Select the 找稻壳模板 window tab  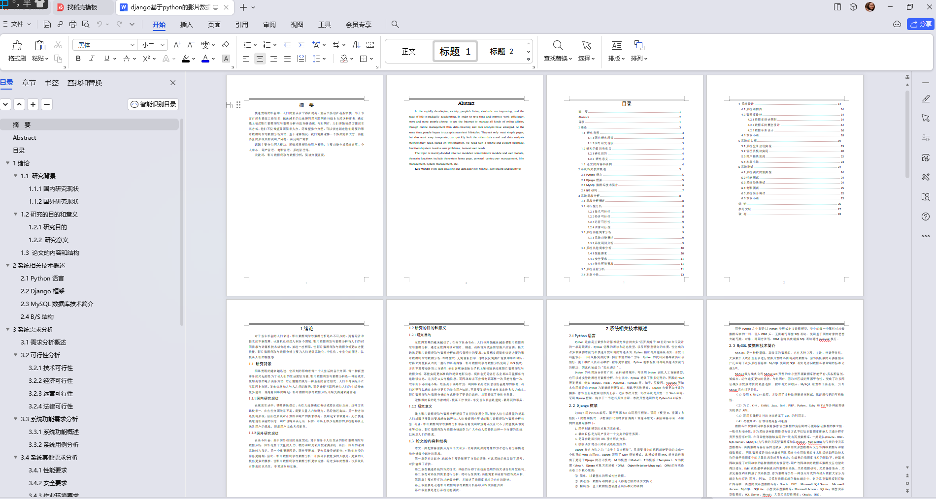tap(82, 7)
